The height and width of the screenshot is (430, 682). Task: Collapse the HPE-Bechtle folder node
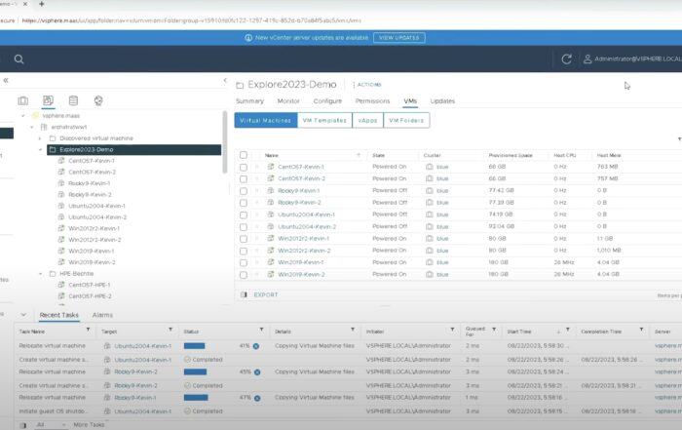41,274
